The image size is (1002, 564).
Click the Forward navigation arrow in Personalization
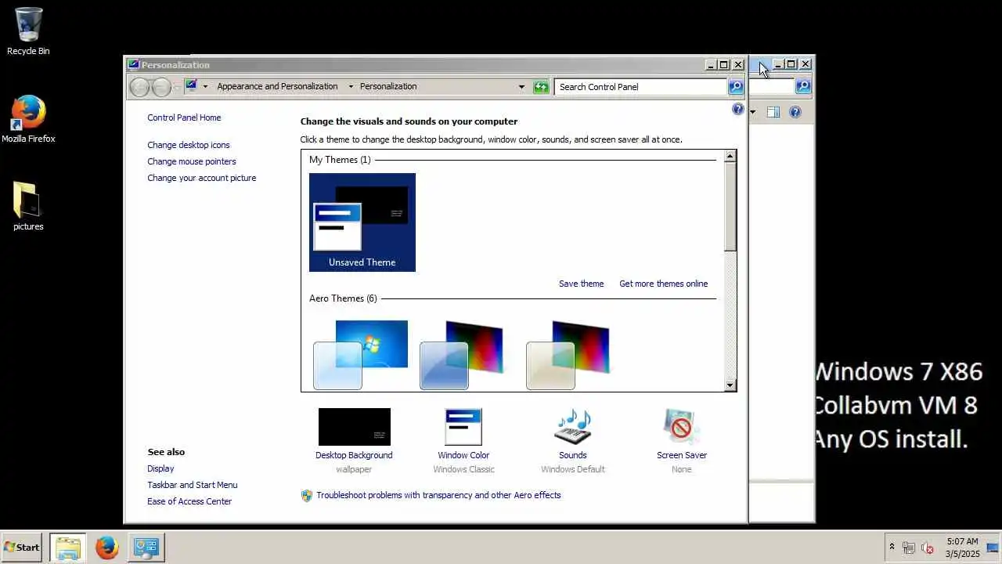[x=160, y=87]
